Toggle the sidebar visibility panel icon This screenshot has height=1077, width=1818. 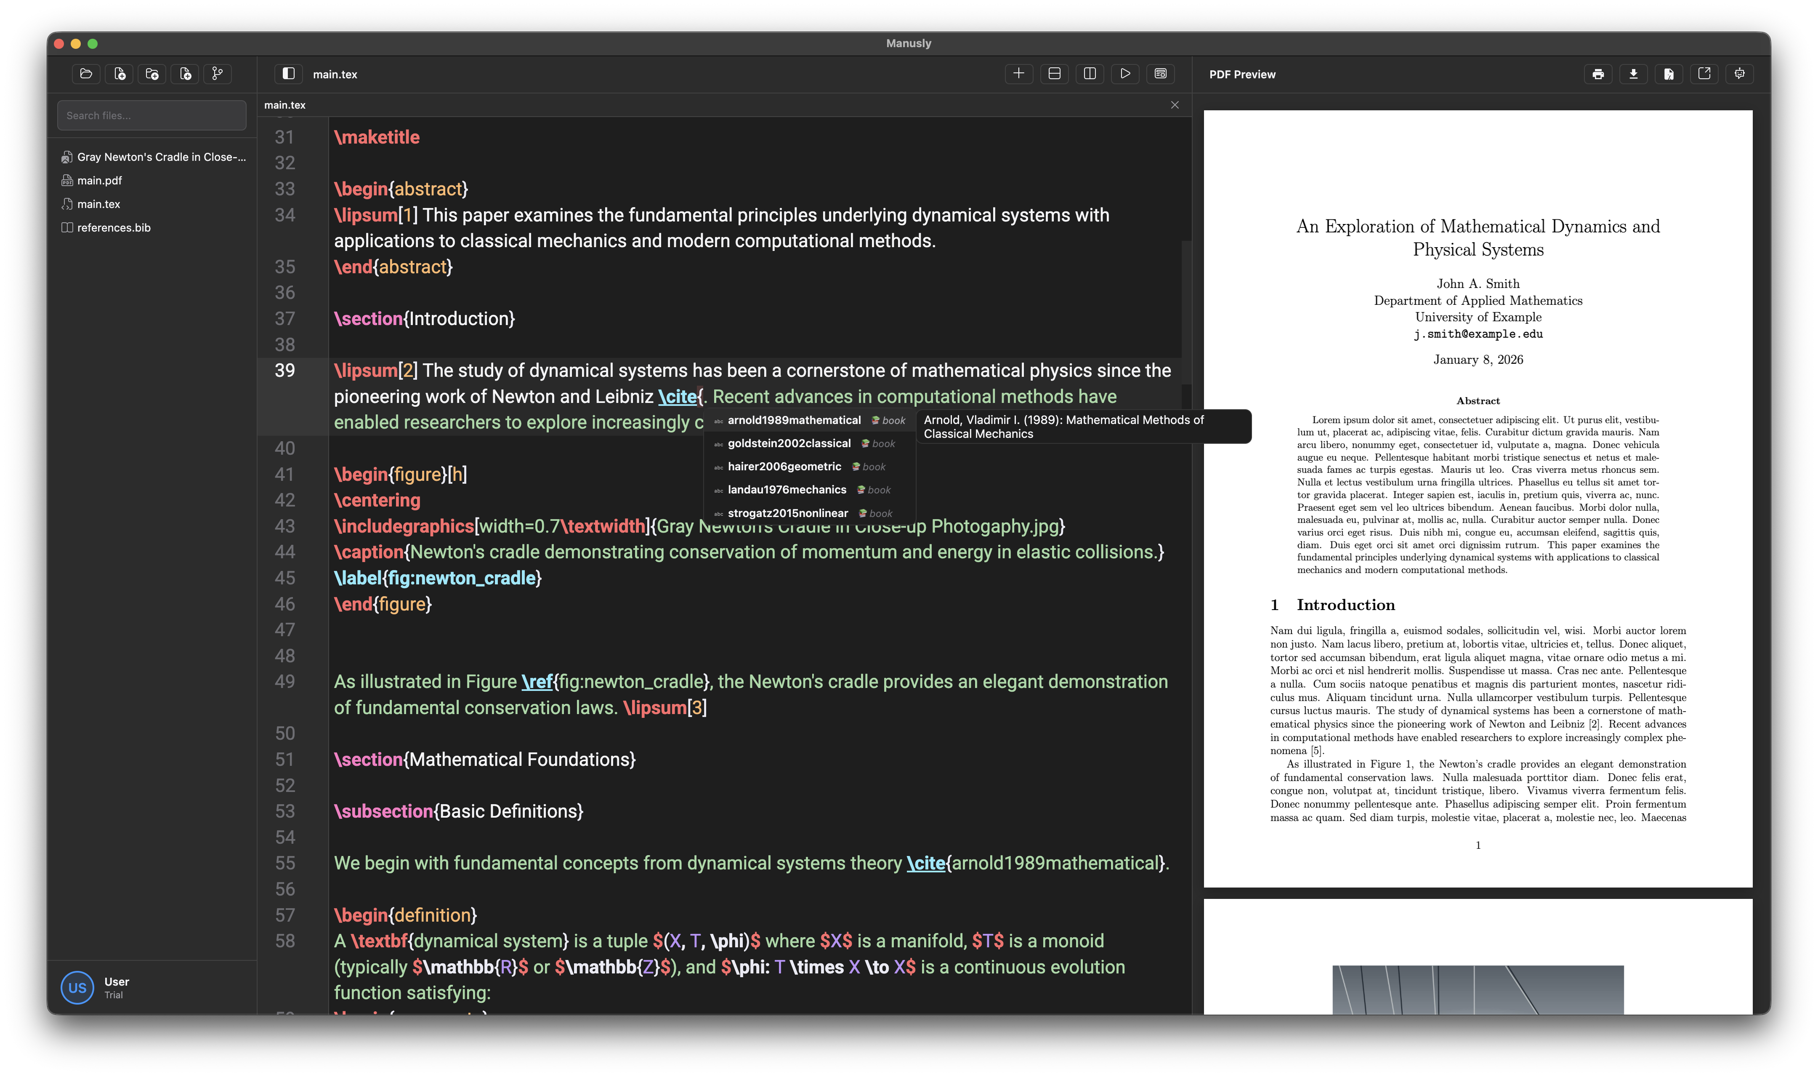click(288, 73)
